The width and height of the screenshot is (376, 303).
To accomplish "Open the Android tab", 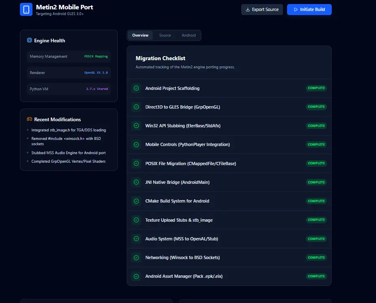I will point(189,35).
